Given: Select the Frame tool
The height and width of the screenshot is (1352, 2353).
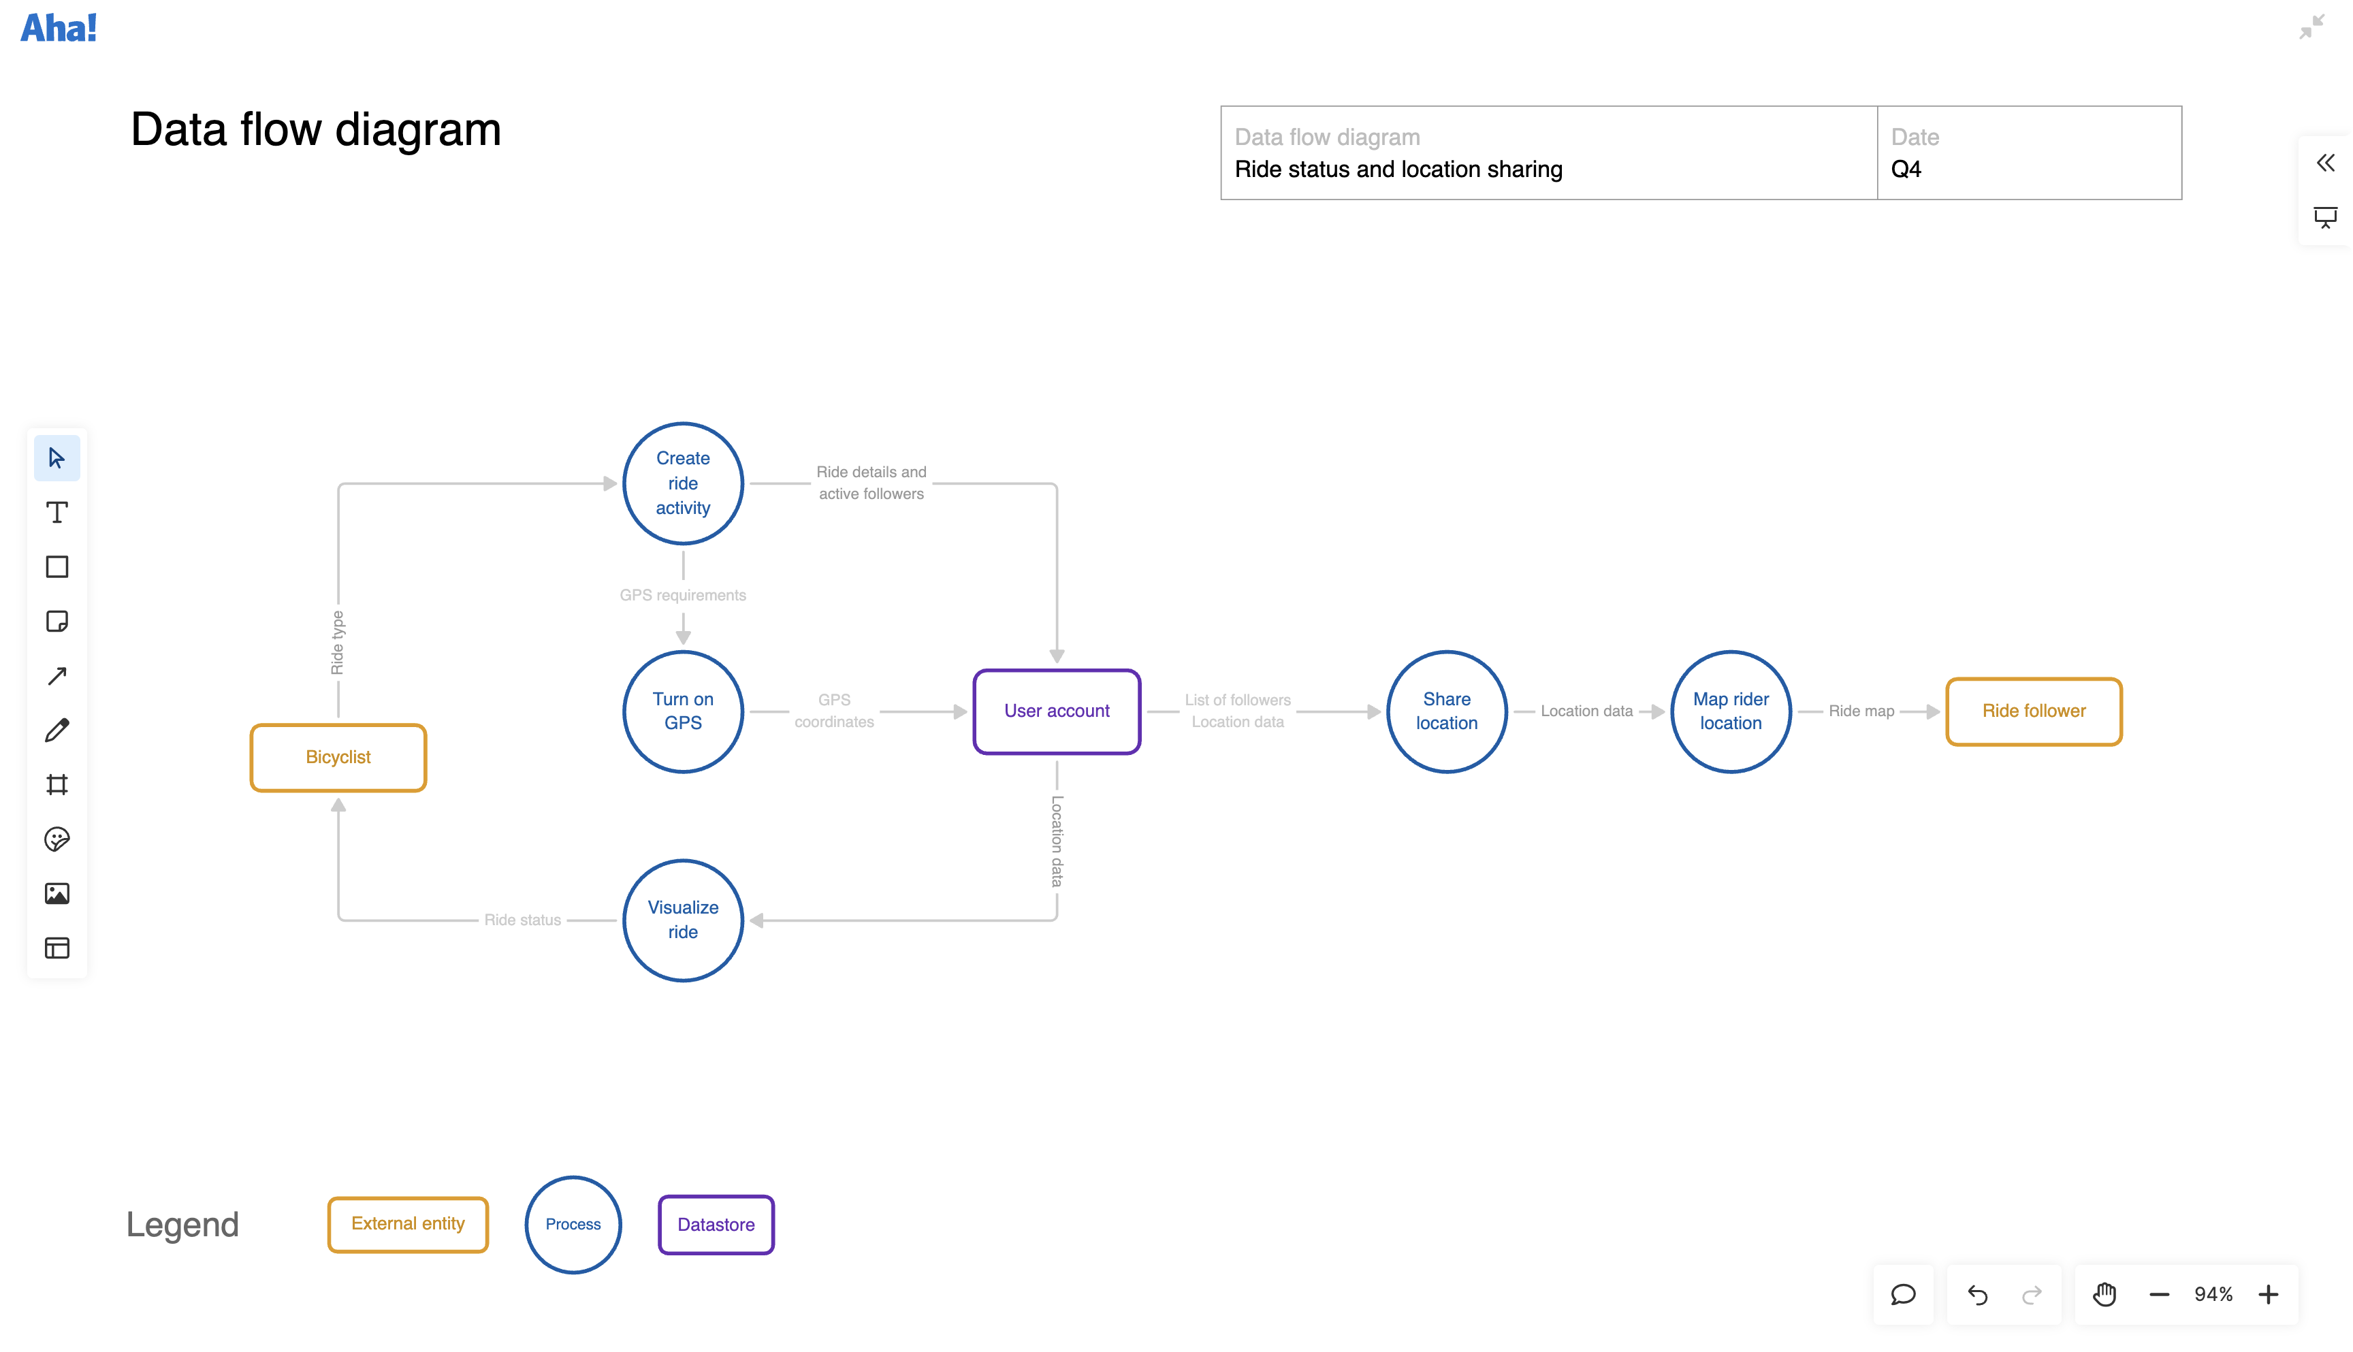Looking at the screenshot, I should [x=57, y=785].
